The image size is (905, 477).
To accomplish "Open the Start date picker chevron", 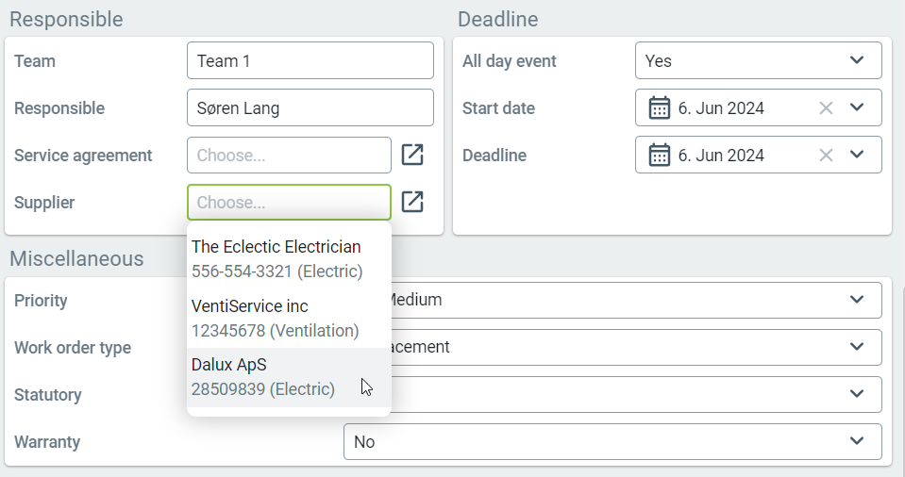I will tap(856, 107).
